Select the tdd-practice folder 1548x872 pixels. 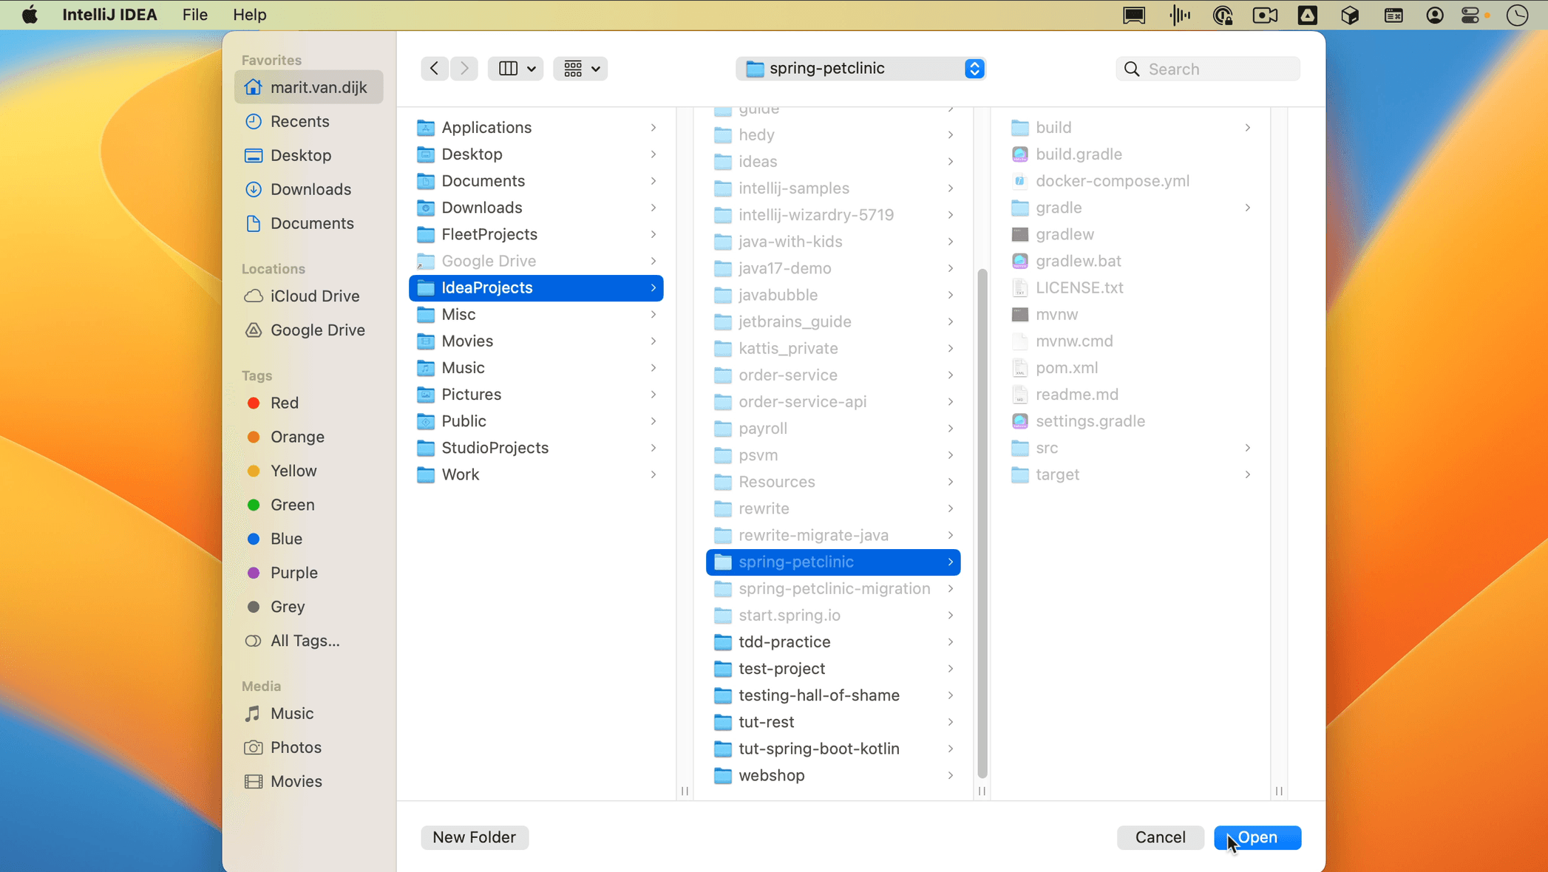click(784, 641)
